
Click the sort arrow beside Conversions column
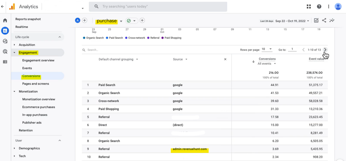coord(253,62)
